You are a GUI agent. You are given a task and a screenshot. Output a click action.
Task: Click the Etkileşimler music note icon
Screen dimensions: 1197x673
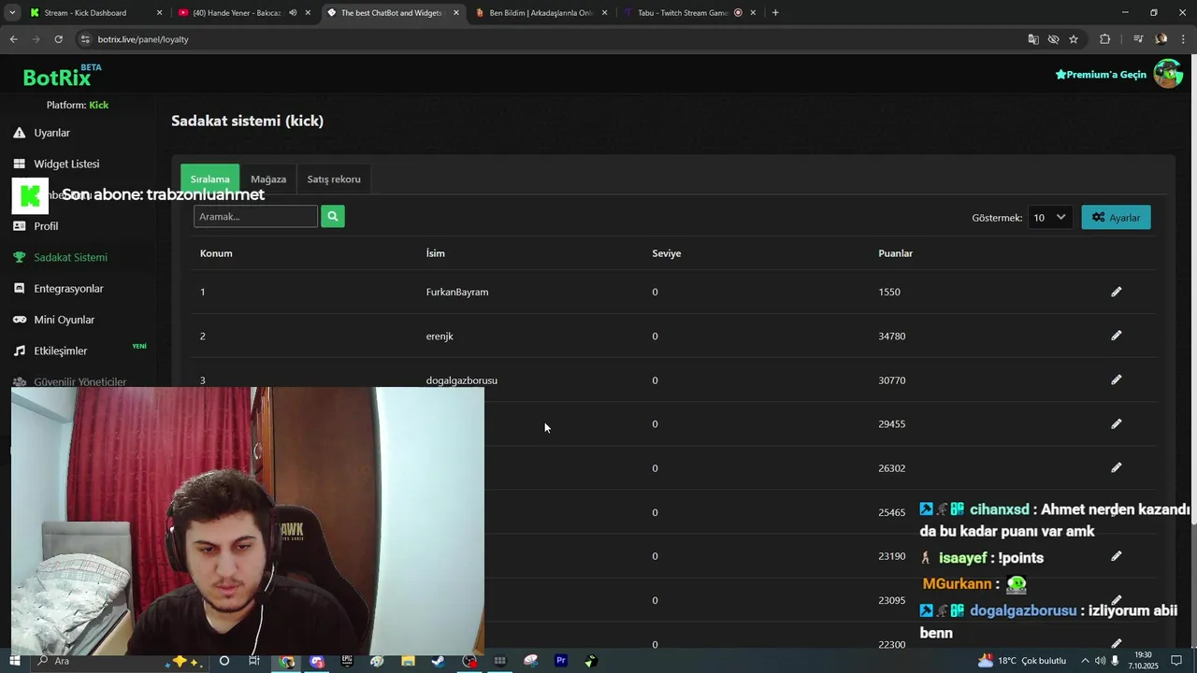click(19, 351)
